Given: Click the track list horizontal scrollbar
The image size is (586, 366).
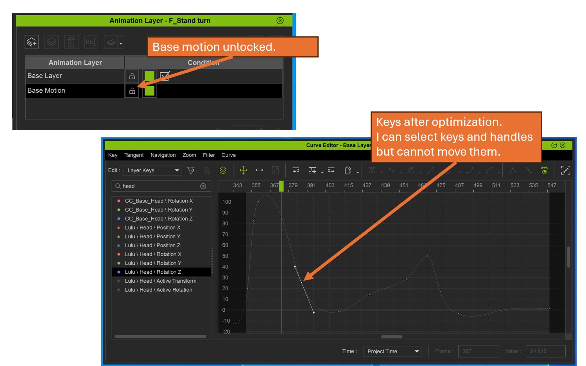Looking at the screenshot, I should click(x=160, y=336).
